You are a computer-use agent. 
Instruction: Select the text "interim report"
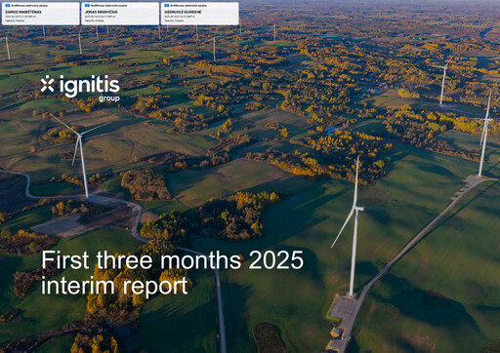tap(114, 286)
